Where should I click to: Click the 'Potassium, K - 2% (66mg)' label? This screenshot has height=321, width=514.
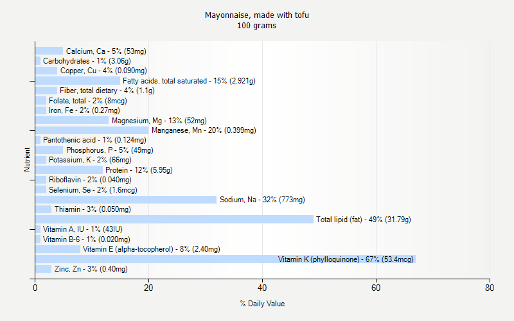pyautogui.click(x=90, y=160)
